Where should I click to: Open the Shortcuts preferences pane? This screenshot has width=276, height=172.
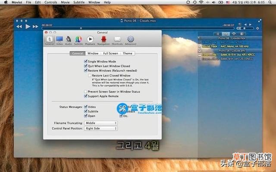pyautogui.click(x=117, y=40)
